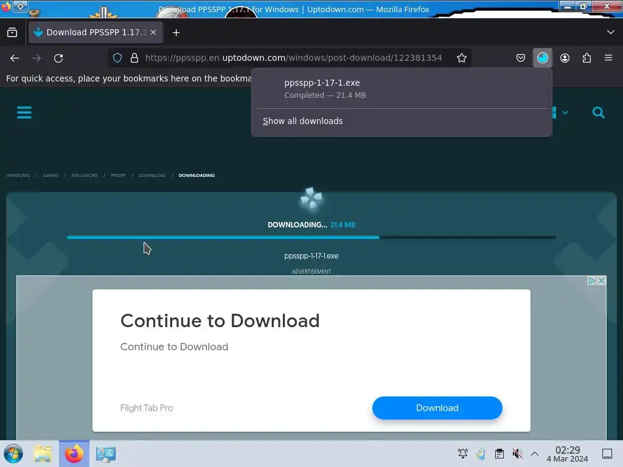Click the clipboard tray icon
Viewport: 623px width, 467px height.
[499, 454]
